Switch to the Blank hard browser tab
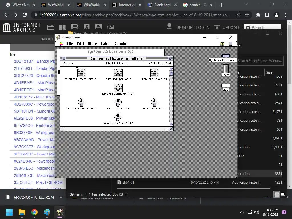 tap(162, 5)
